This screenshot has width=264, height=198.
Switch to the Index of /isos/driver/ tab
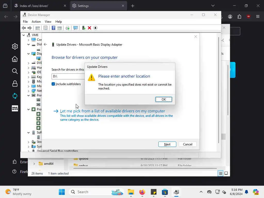(x=40, y=6)
